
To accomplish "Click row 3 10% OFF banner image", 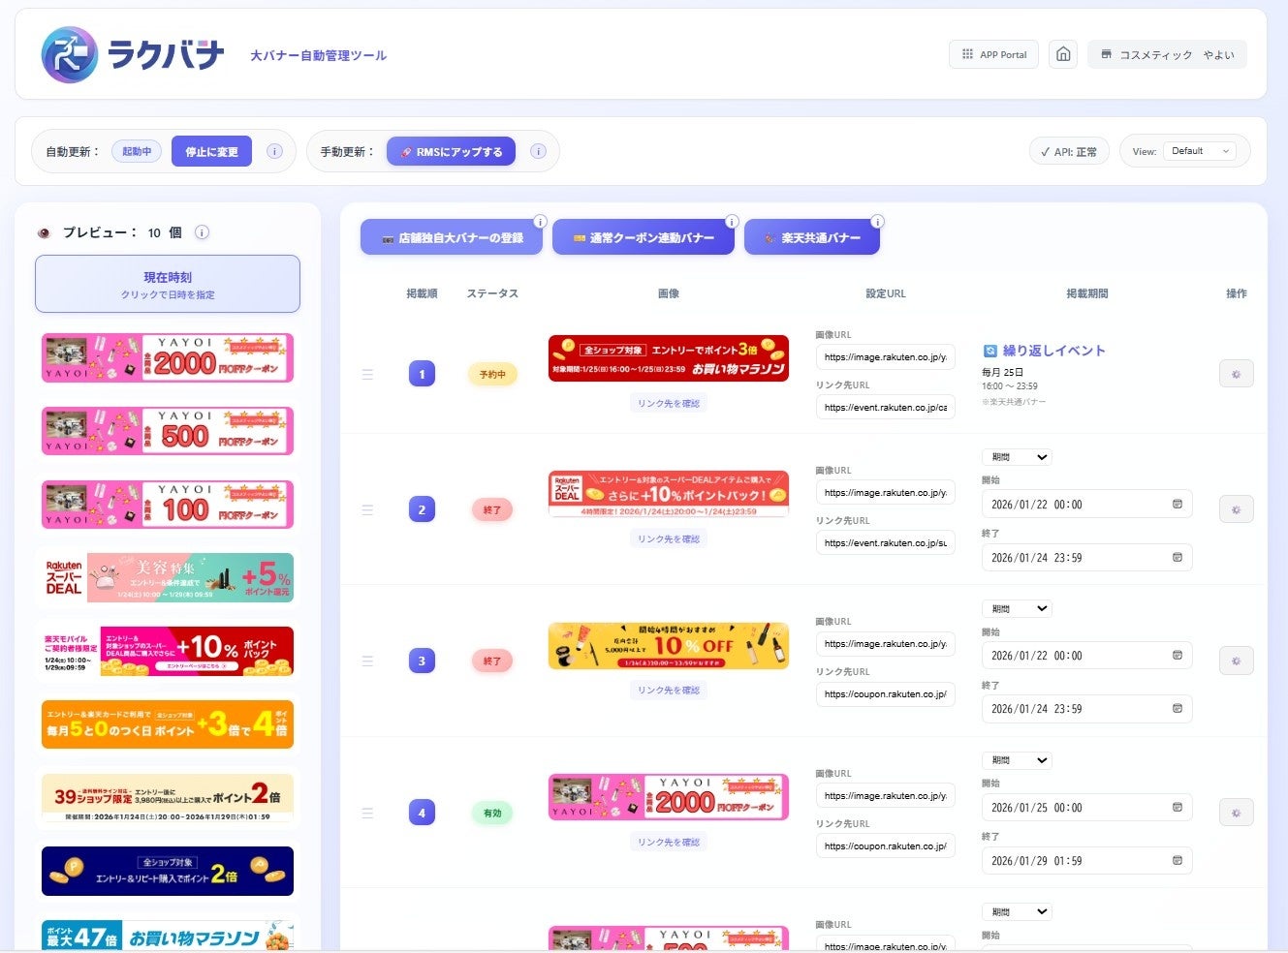I will point(669,646).
